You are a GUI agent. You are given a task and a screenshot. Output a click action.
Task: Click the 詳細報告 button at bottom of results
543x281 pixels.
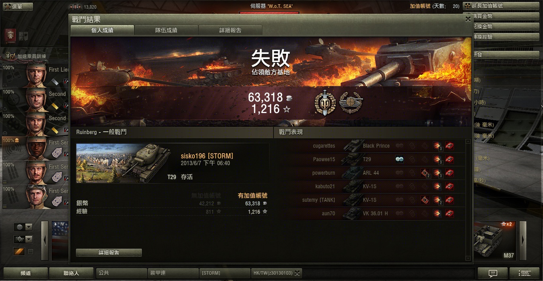(109, 253)
